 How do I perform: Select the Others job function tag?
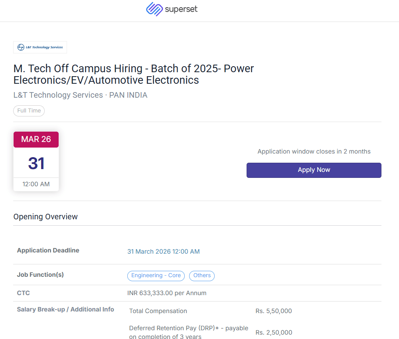[202, 276]
